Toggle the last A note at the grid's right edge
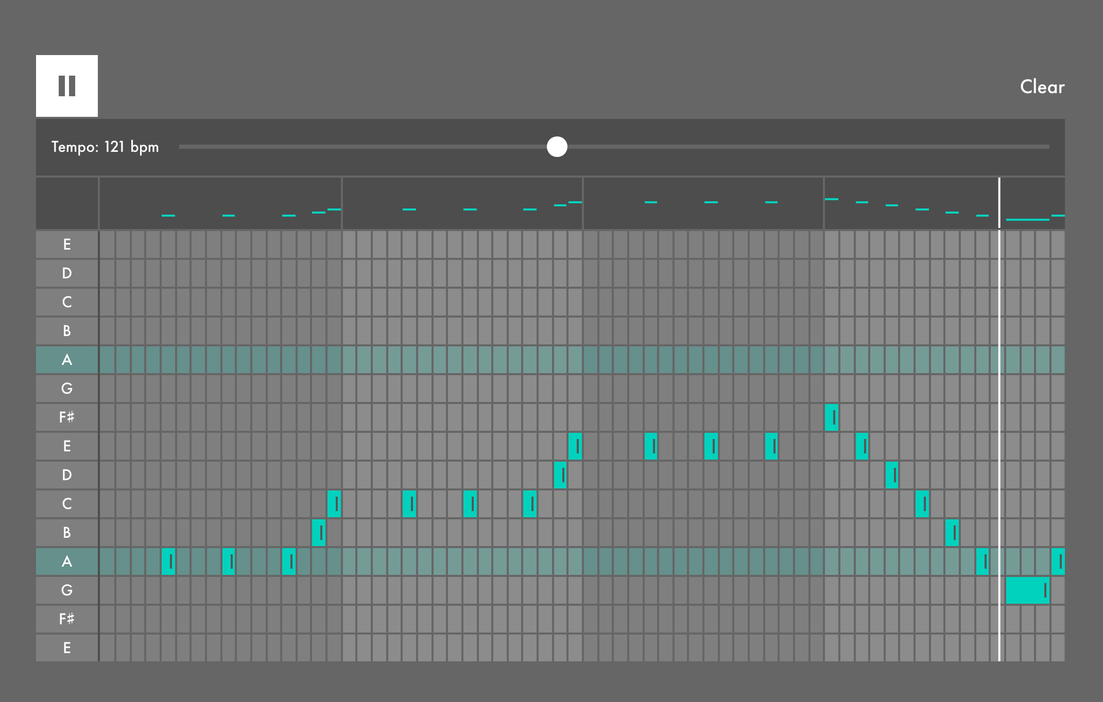 click(x=1058, y=561)
